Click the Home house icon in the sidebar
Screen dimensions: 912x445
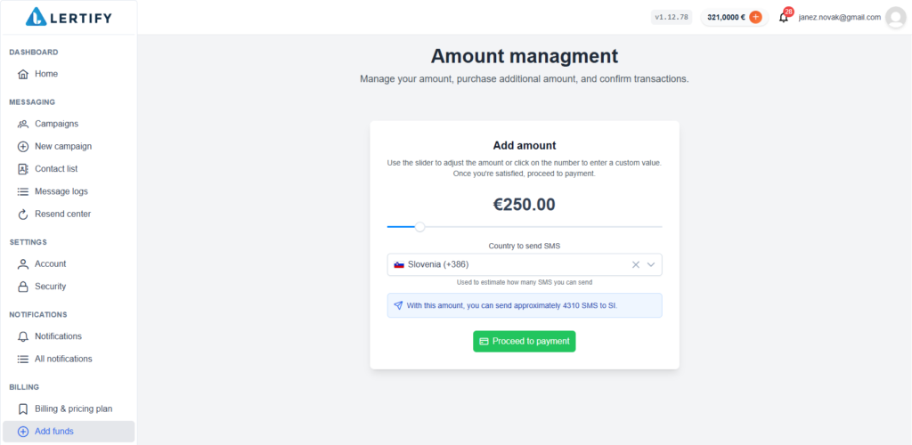click(23, 74)
